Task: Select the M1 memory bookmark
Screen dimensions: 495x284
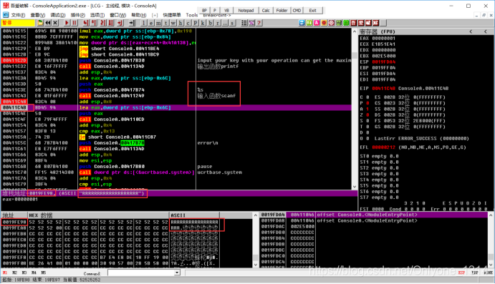Action: (x=5, y=273)
